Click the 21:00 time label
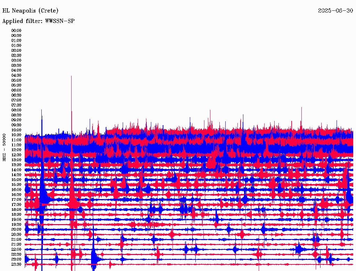The height and width of the screenshot is (271, 356). (16, 239)
